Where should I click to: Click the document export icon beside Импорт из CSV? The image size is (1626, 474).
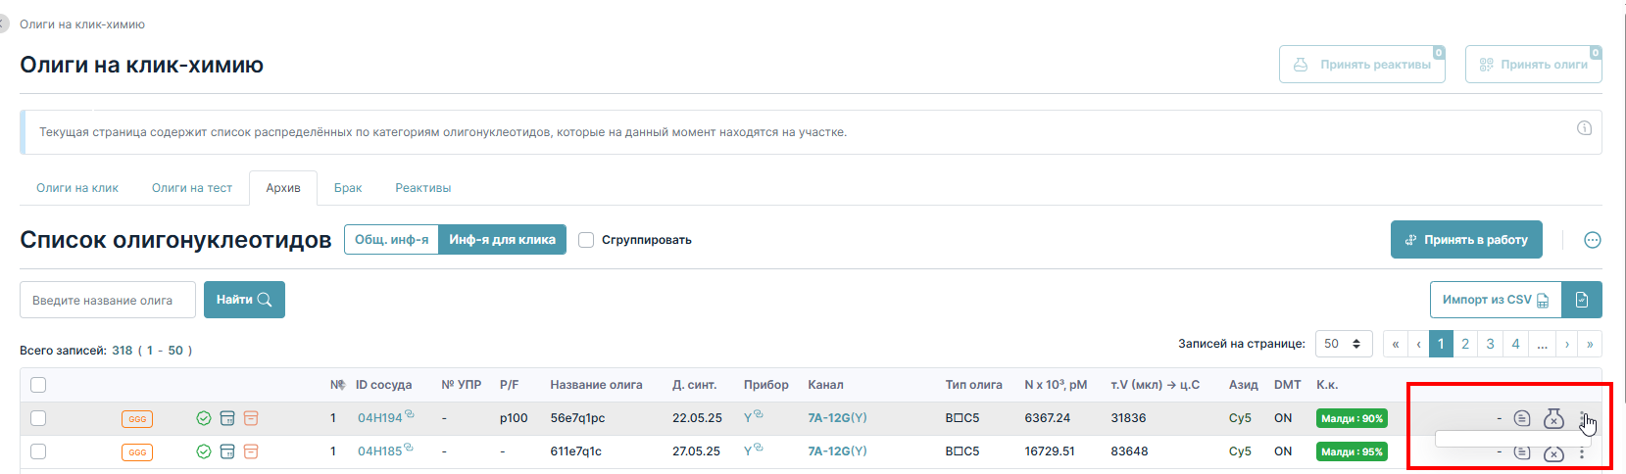[1582, 300]
